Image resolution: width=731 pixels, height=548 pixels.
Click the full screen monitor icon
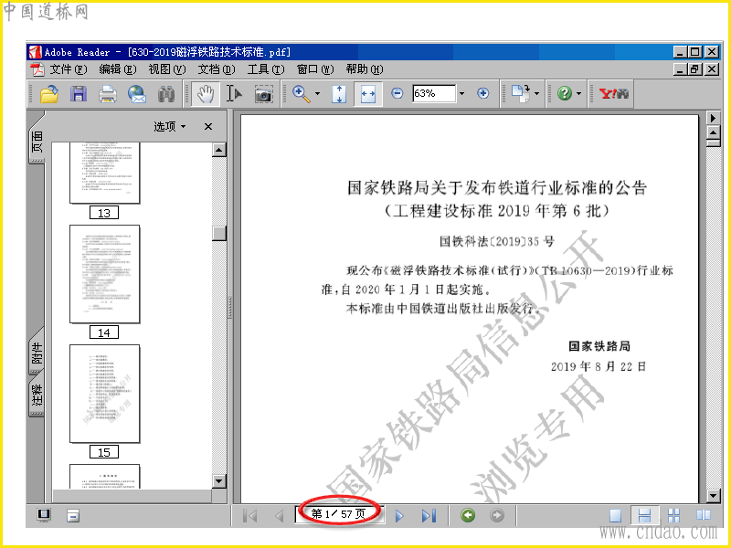(x=44, y=515)
